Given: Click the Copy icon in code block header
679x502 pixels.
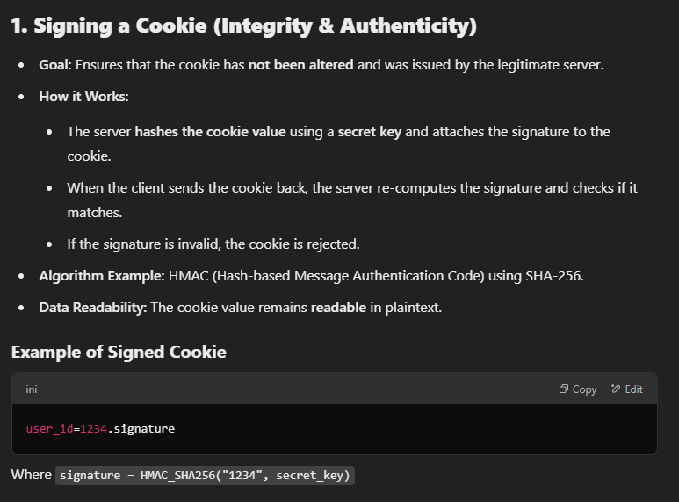Looking at the screenshot, I should click(564, 389).
